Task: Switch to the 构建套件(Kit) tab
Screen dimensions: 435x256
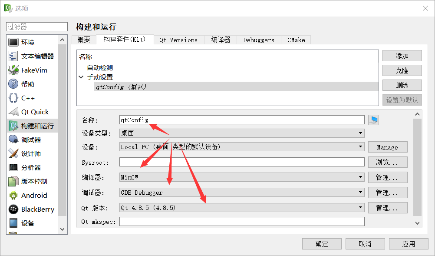Action: point(125,40)
